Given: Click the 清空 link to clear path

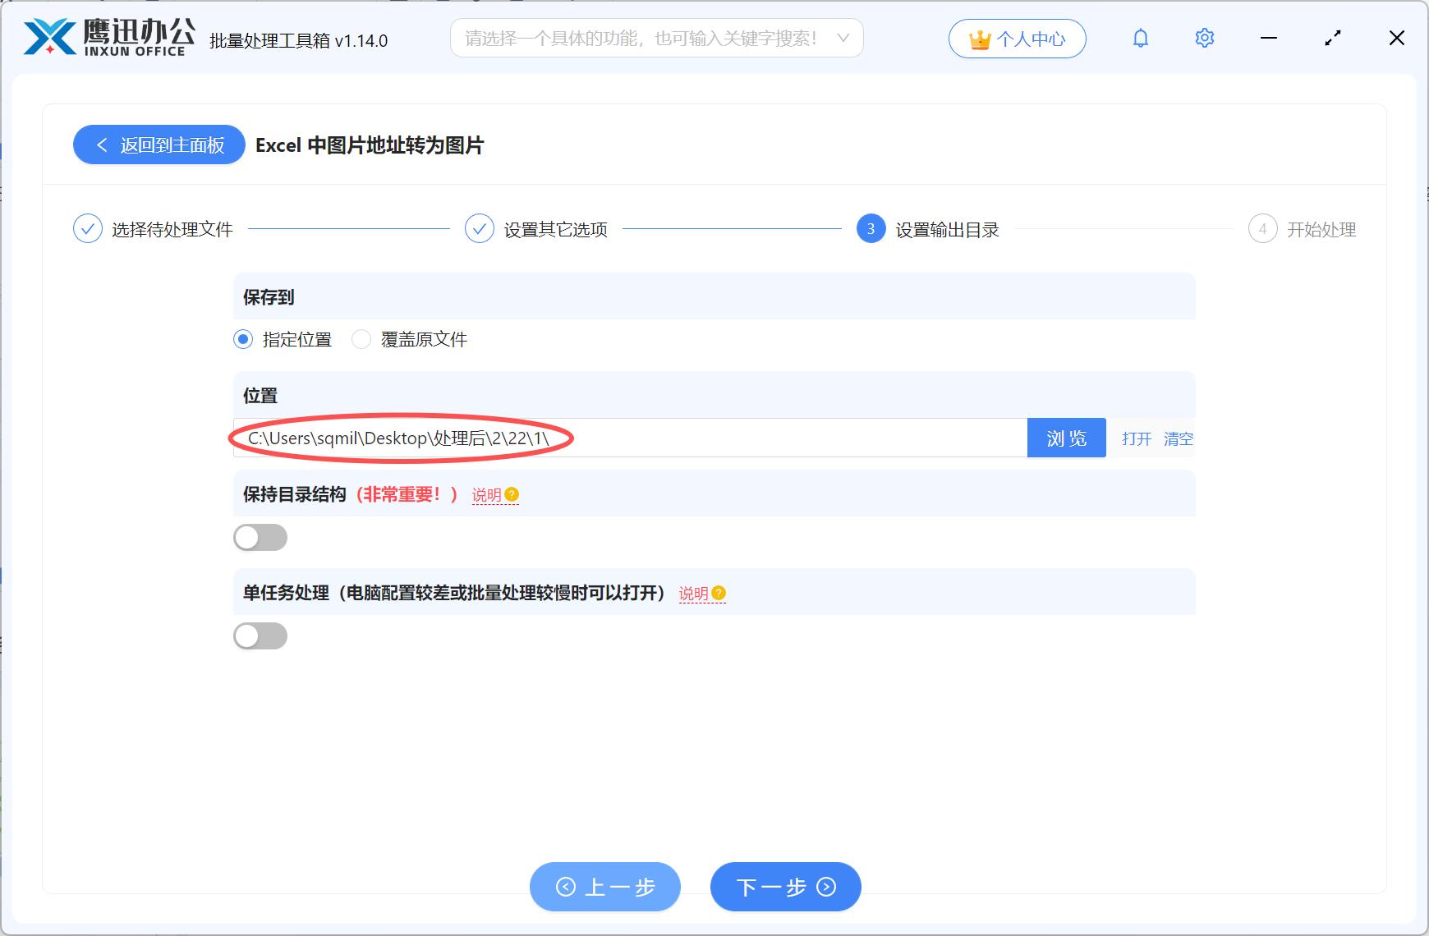Looking at the screenshot, I should tap(1179, 438).
